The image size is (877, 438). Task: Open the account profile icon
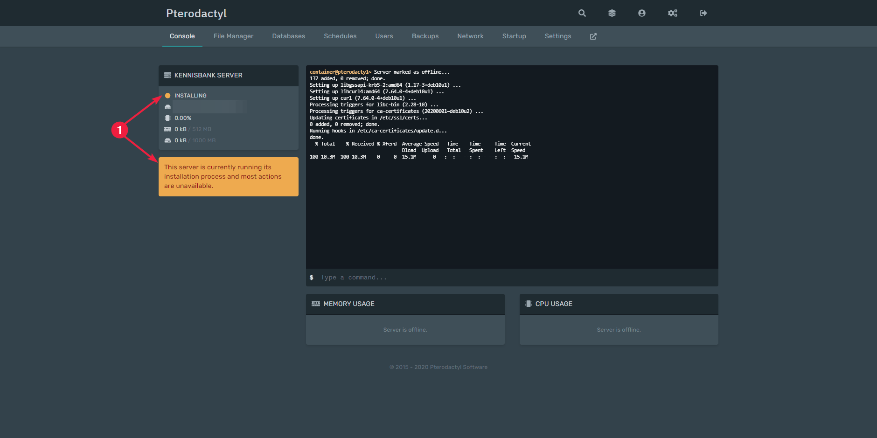tap(642, 13)
